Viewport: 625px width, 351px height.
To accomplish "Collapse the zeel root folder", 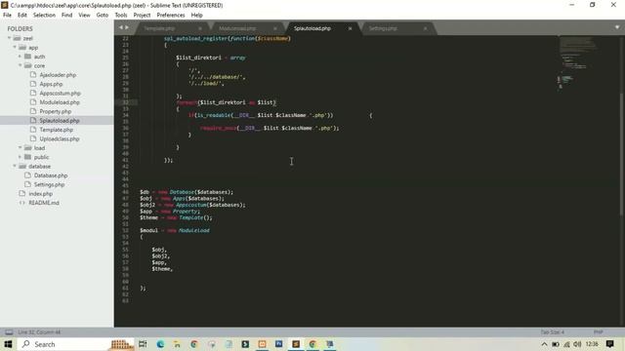I will [x=9, y=38].
